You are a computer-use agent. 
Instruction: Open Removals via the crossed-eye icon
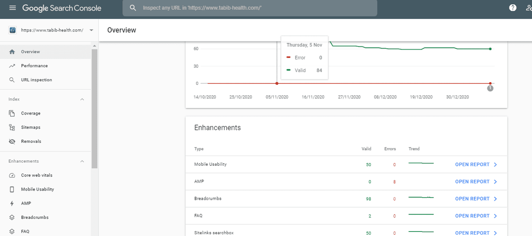12,141
